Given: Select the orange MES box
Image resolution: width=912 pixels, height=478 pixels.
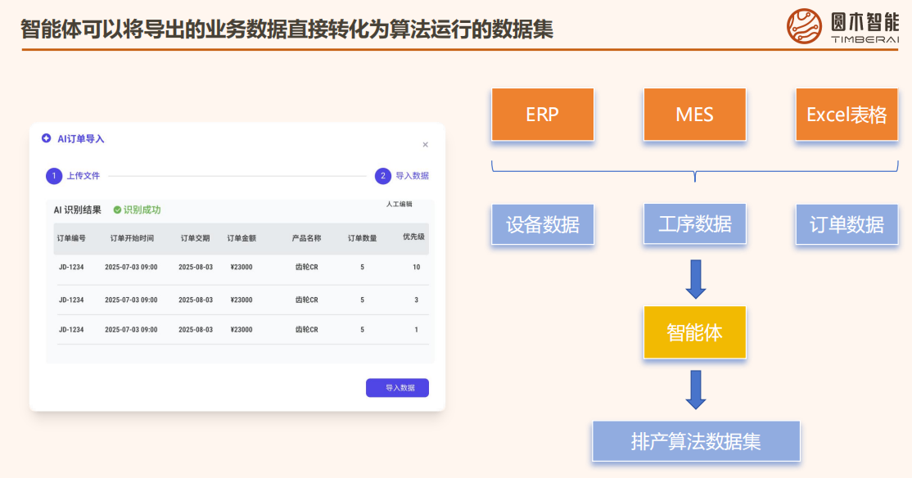Looking at the screenshot, I should [694, 115].
